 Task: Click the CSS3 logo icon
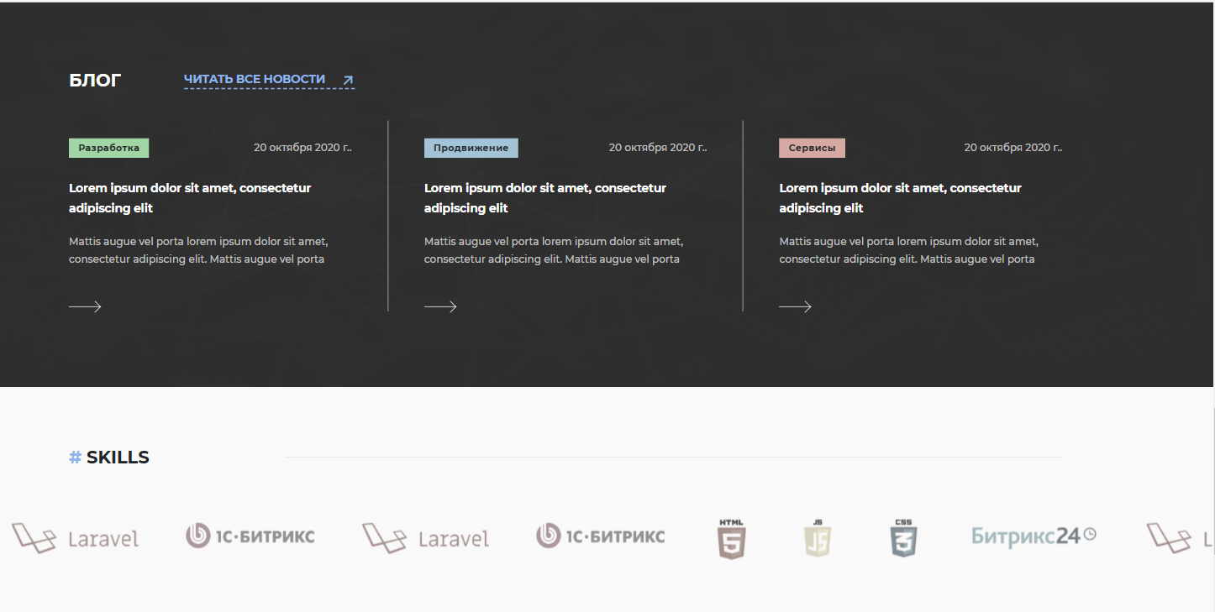(x=903, y=539)
